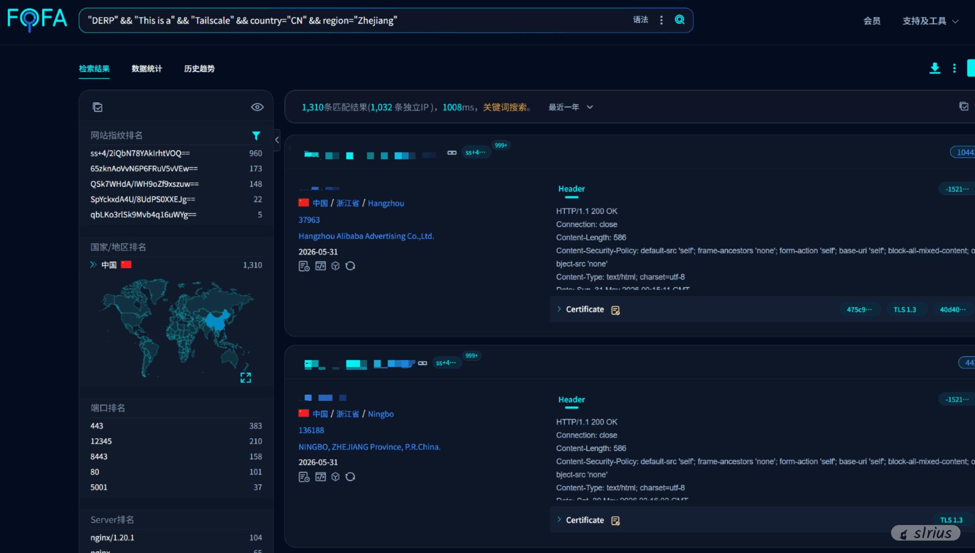Screen dimensions: 975x553
Task: Open the 支持及工具 dropdown menu
Action: (x=930, y=21)
